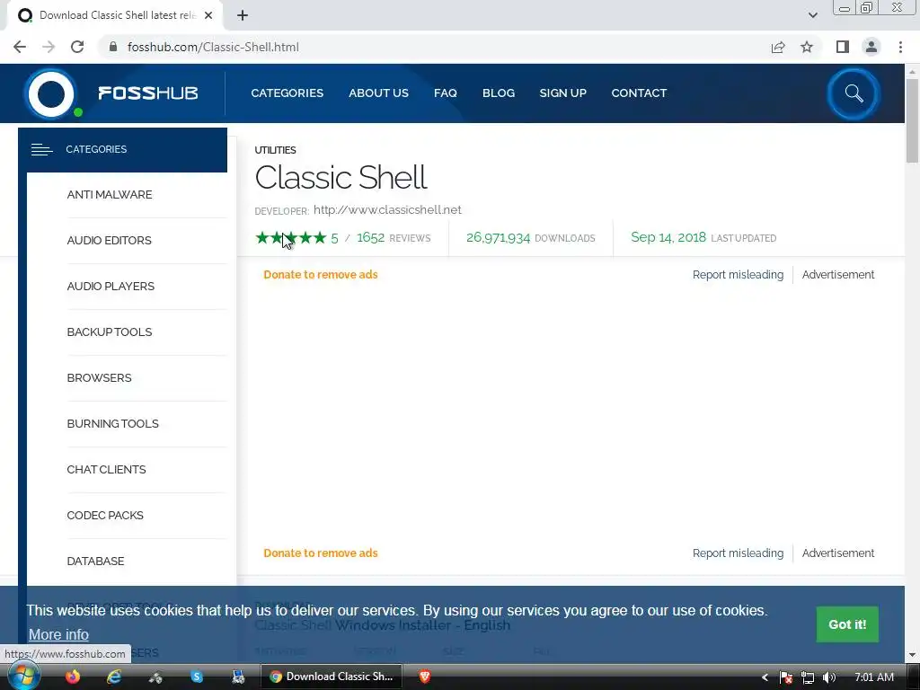
Task: Select Download Classic Sh... taskbar window
Action: click(332, 677)
